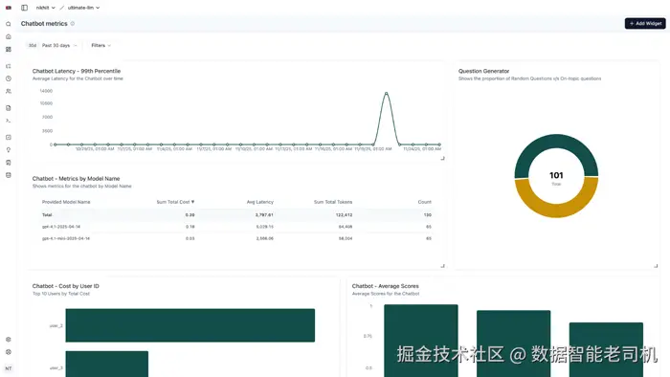Viewport: 670px width, 377px height.
Task: Open ultimate-llm project dropdown
Action: coord(84,8)
